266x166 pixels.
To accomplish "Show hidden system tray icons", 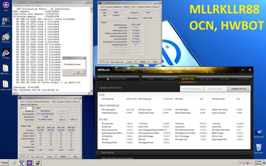I will tap(240, 163).
